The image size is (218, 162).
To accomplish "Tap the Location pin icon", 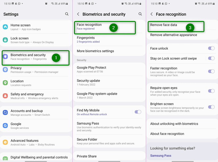I will pyautogui.click(x=5, y=83).
